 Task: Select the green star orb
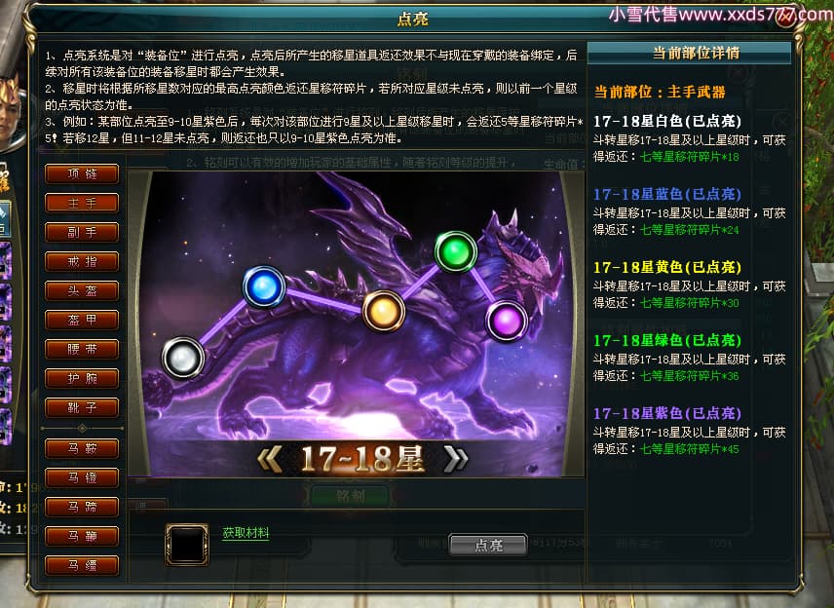click(x=456, y=251)
